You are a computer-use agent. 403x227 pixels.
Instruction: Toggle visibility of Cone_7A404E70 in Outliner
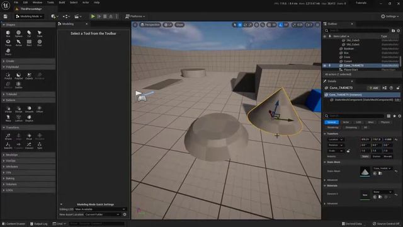coord(325,66)
